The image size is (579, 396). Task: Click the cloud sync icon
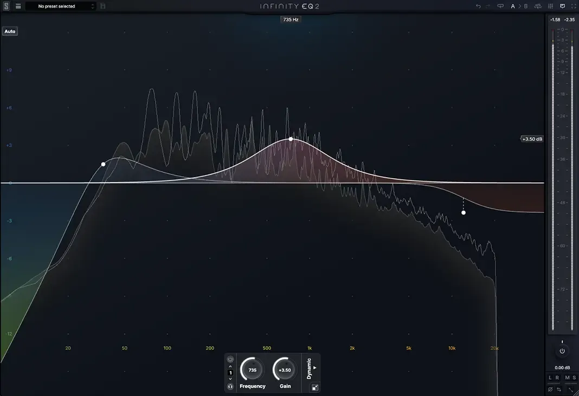[x=538, y=7]
